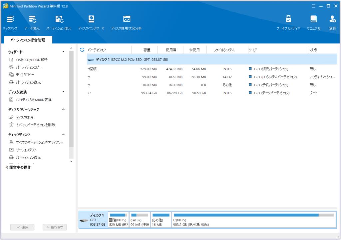Collapse the ディスククリーンアップ section
The image size is (341, 240).
click(x=63, y=109)
